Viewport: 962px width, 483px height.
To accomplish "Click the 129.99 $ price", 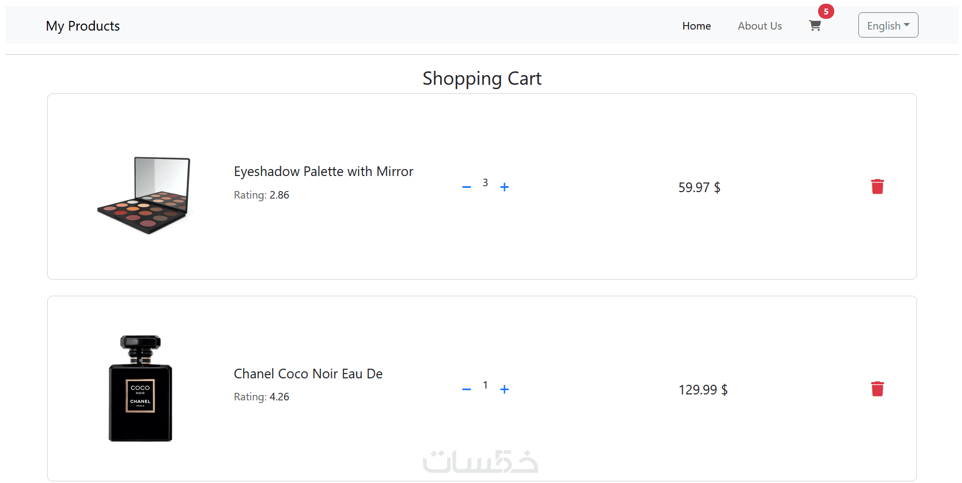I will coord(703,390).
